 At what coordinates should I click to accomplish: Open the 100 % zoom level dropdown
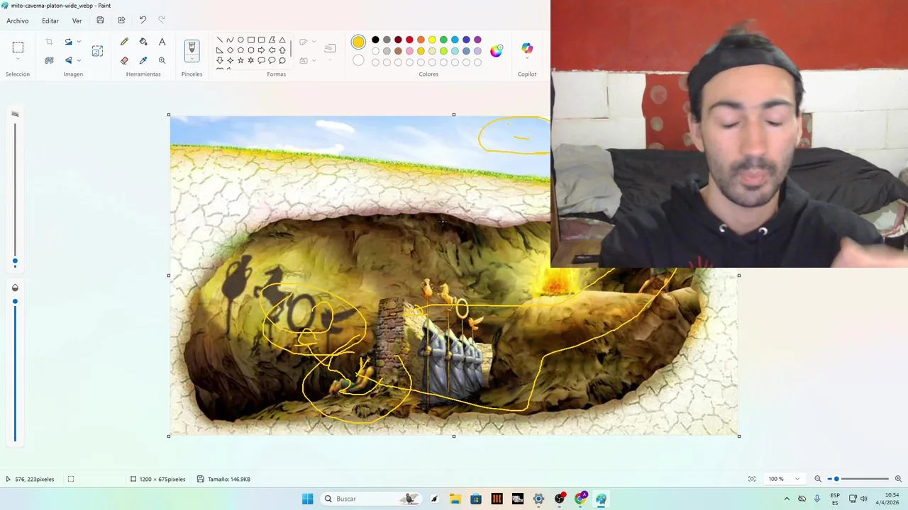(x=784, y=479)
